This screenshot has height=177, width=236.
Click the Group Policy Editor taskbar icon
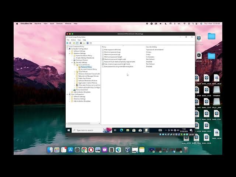(146, 130)
